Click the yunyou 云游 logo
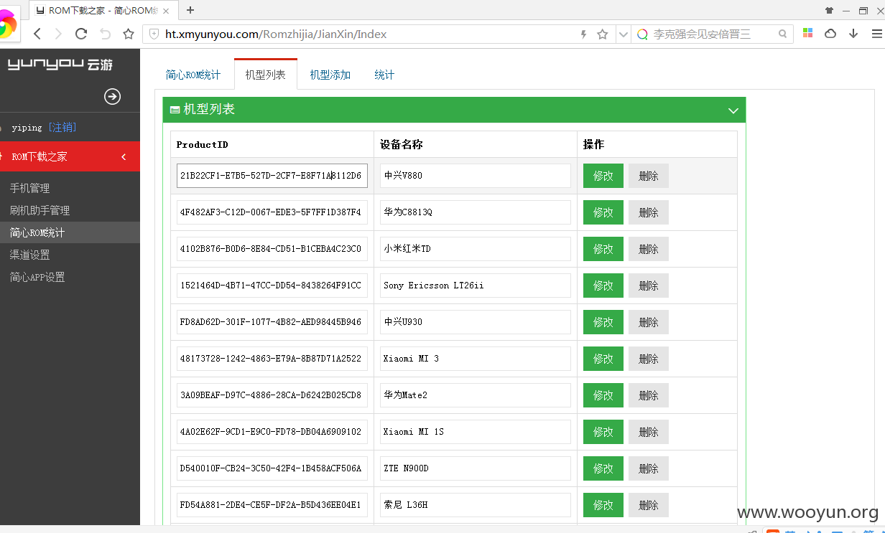The width and height of the screenshot is (885, 533). (x=60, y=65)
